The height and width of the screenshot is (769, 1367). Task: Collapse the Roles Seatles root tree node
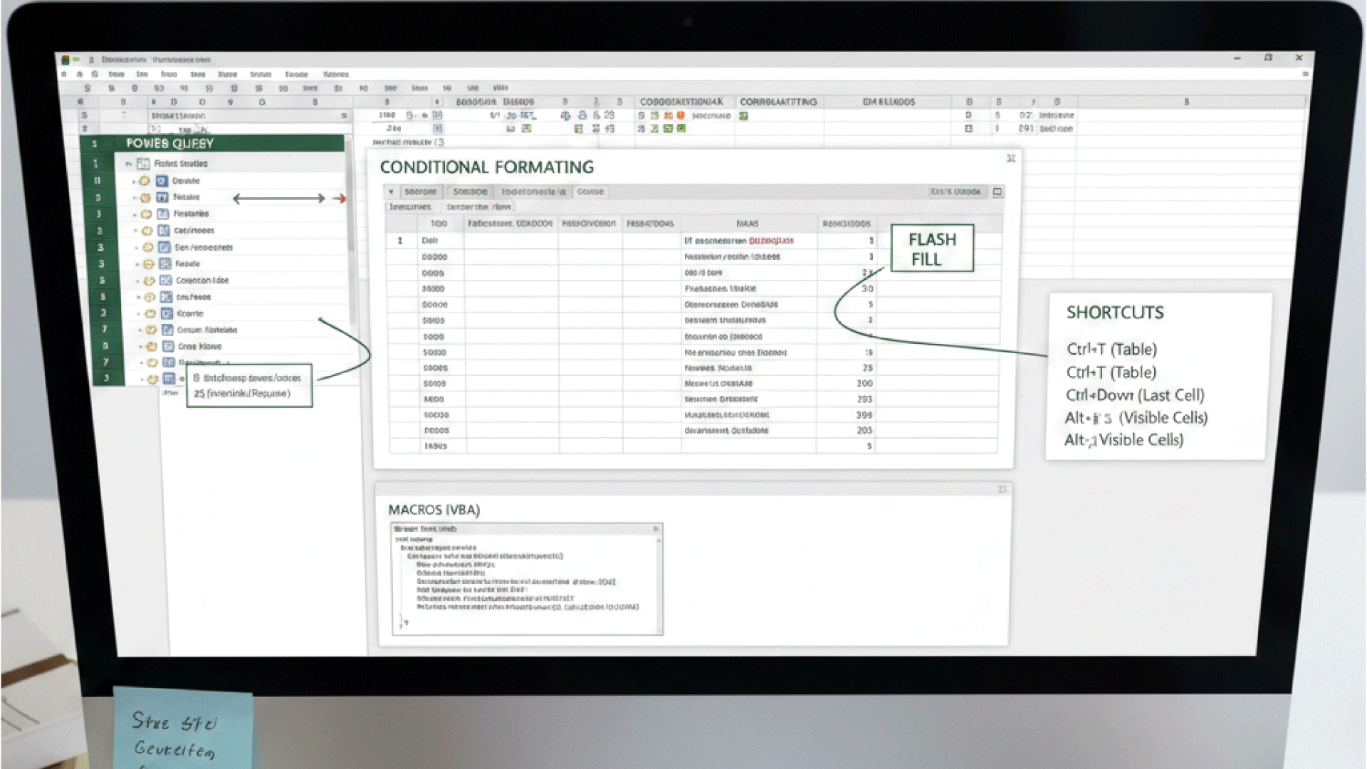(x=129, y=164)
